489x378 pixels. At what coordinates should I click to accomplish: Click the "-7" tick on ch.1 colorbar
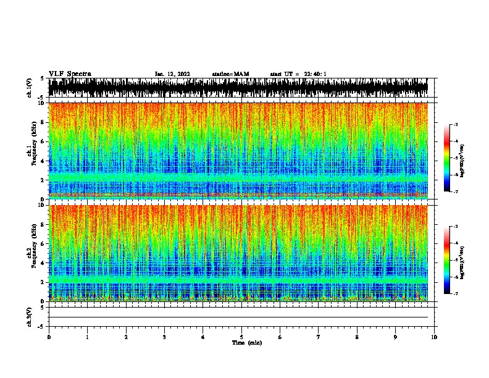(x=456, y=191)
